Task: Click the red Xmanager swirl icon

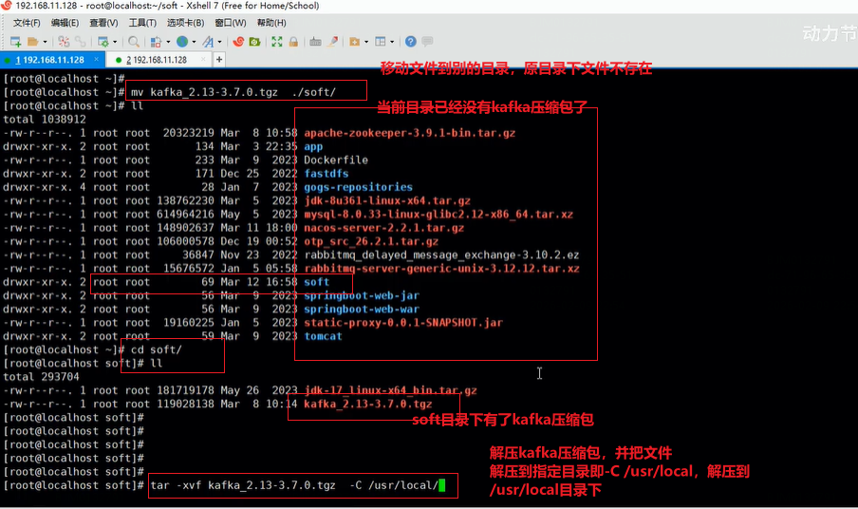Action: point(238,42)
